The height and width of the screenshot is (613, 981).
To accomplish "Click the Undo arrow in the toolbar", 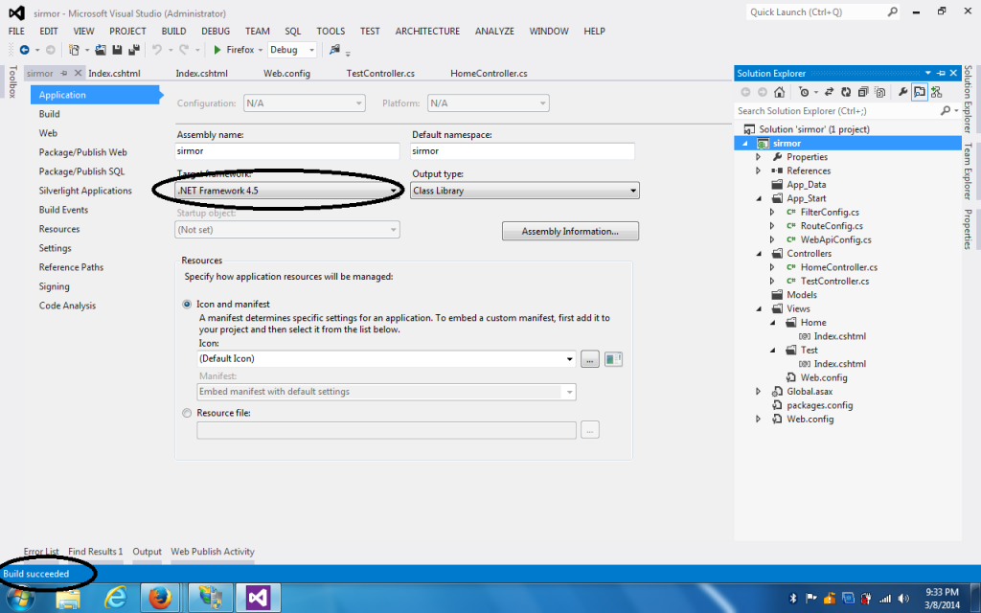I will [x=157, y=50].
